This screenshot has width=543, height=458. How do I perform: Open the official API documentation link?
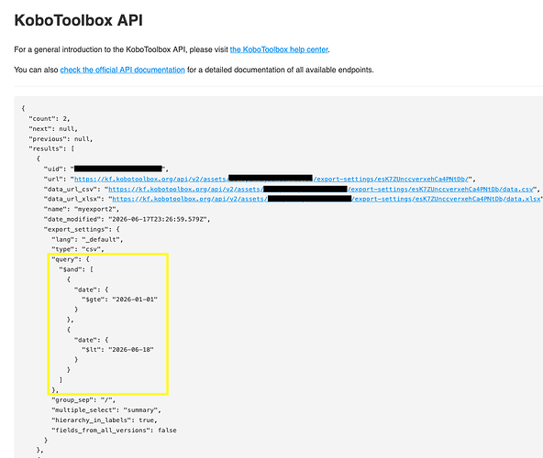click(123, 70)
